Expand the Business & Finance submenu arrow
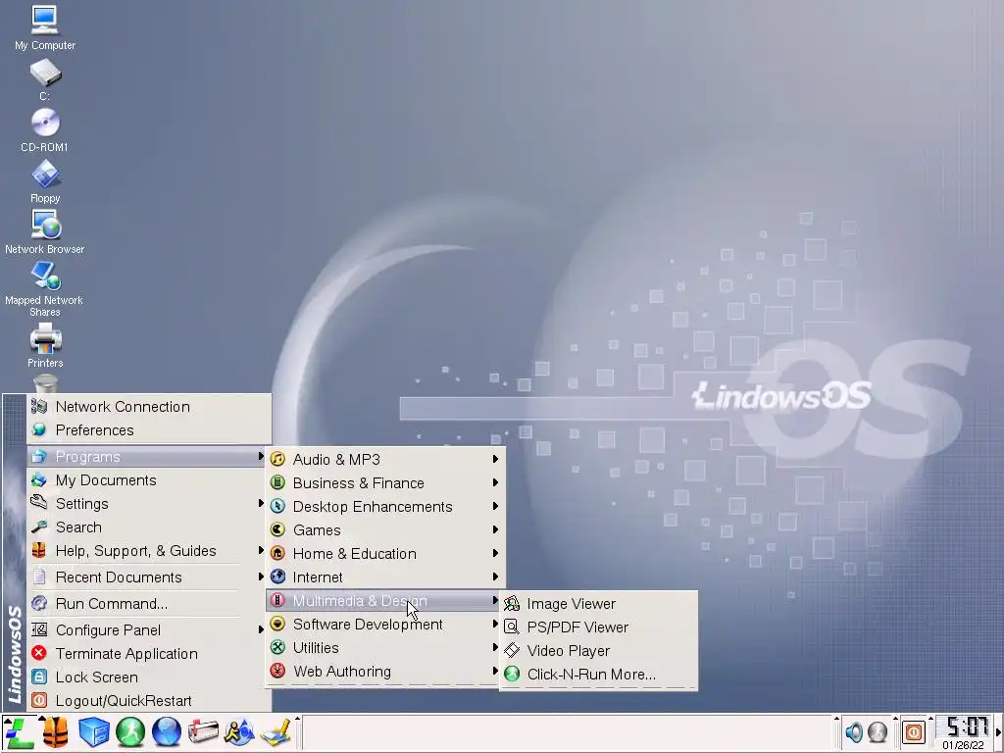 point(495,482)
